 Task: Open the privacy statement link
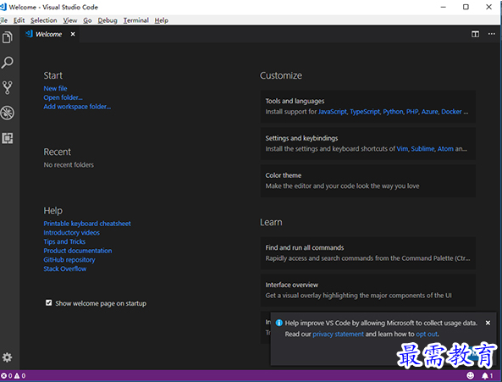[x=338, y=334]
